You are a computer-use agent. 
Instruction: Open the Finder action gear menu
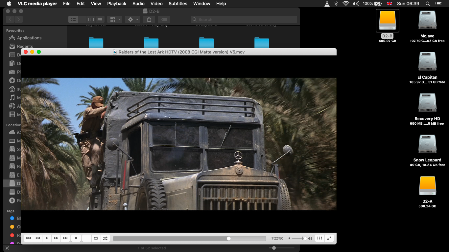[133, 19]
